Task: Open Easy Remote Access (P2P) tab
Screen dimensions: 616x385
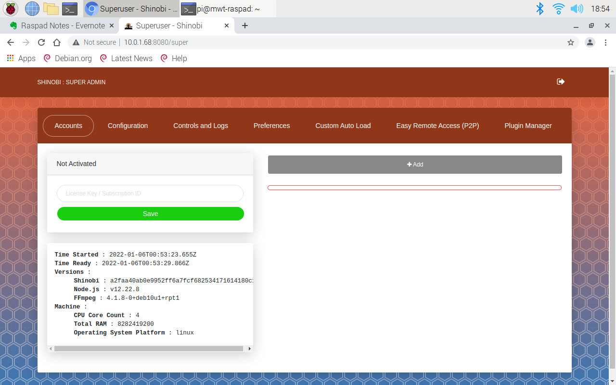Action: tap(437, 126)
